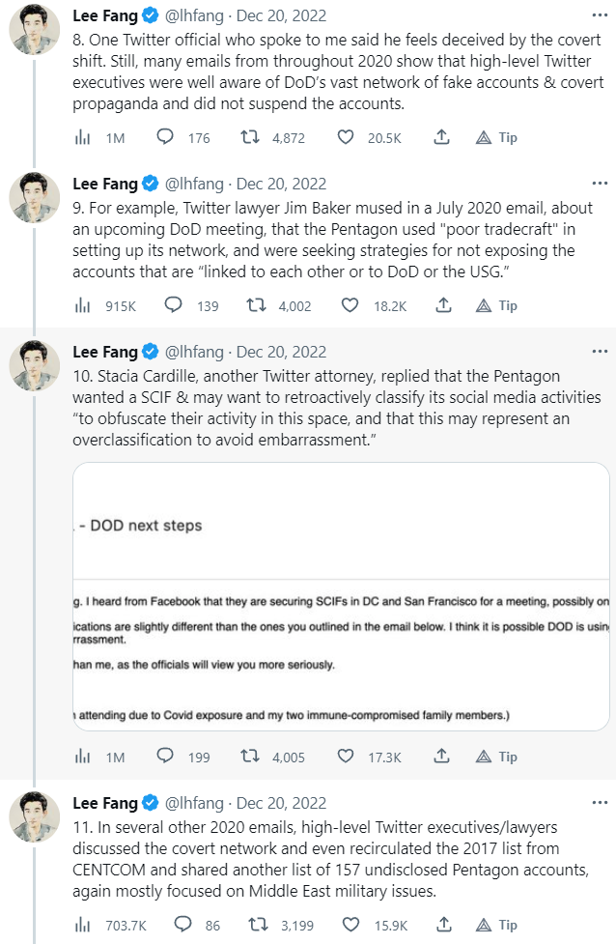616x944 pixels.
Task: Share tweet 8 using upload icon
Action: tap(442, 138)
